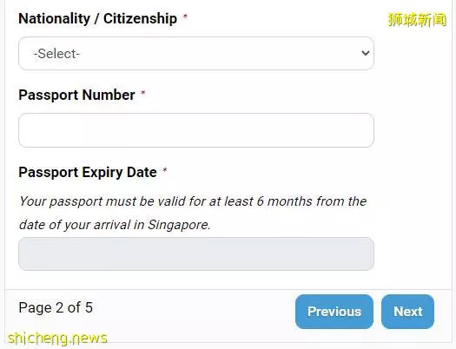Go back with the Previous button
The image size is (456, 349).
(x=334, y=312)
